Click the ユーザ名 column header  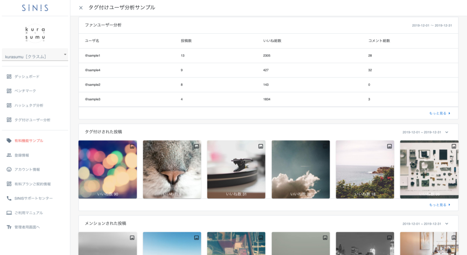[92, 41]
